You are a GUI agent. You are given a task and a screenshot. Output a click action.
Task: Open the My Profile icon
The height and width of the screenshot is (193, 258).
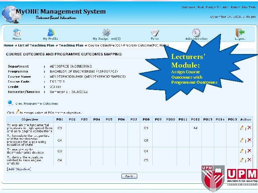(51, 32)
